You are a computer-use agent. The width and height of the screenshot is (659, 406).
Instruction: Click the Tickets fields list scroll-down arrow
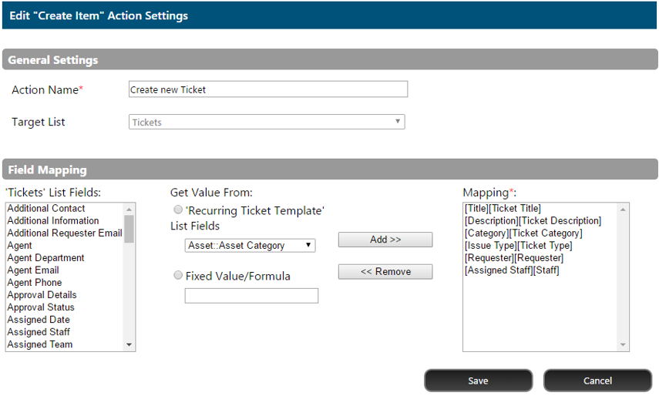[x=129, y=345]
